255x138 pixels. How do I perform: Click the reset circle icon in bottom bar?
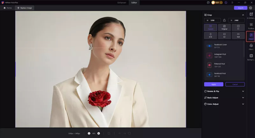129,133
